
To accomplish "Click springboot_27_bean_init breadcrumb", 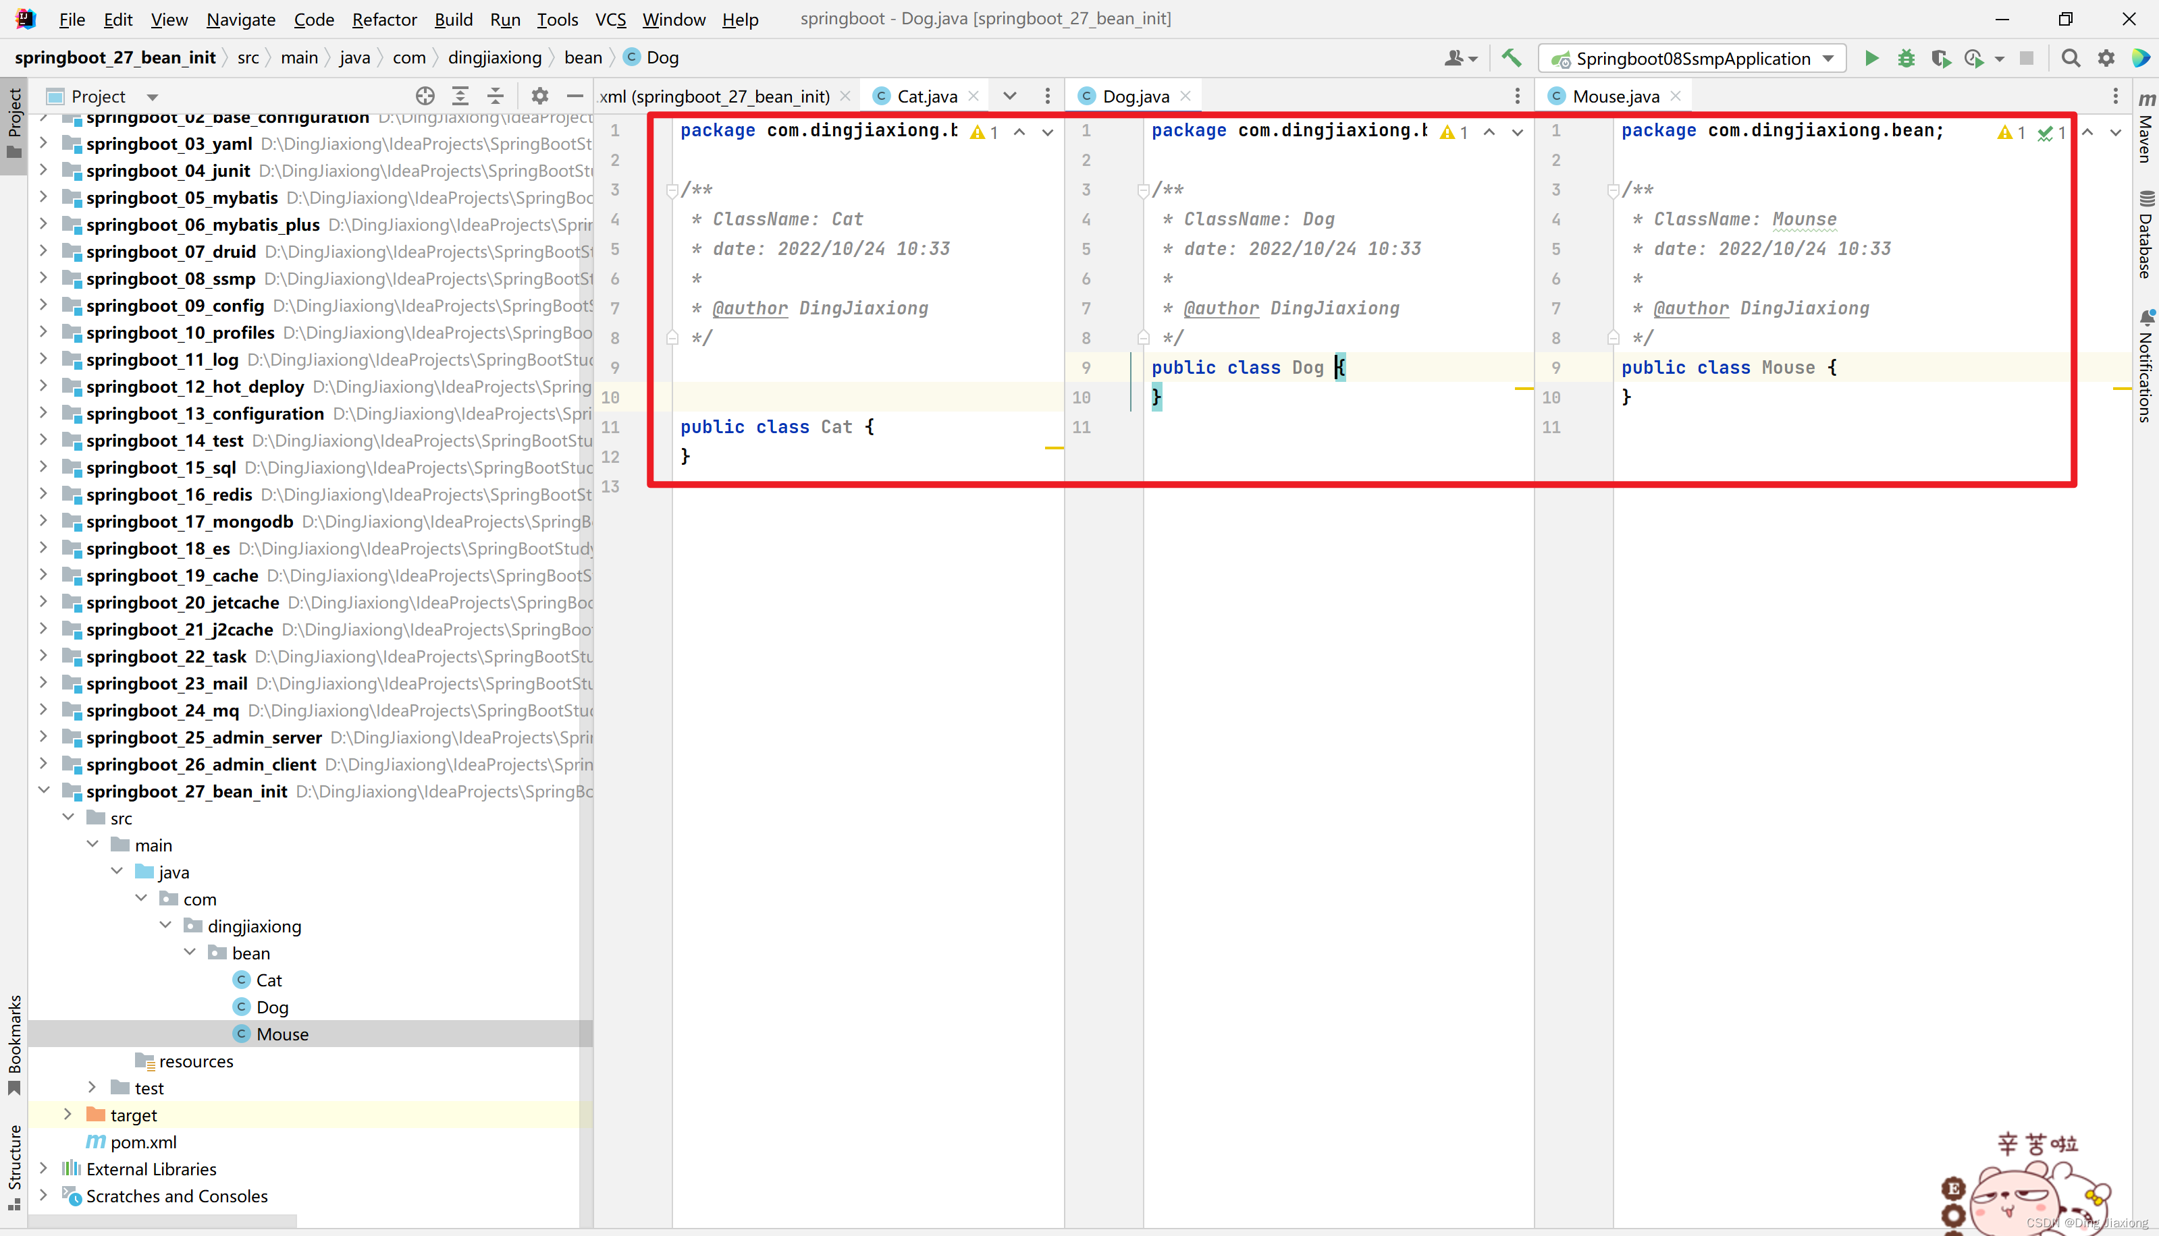I will [x=115, y=57].
